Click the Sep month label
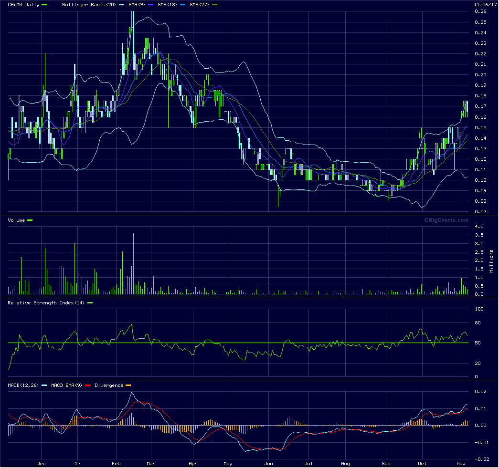The width and height of the screenshot is (499, 468). pos(386,464)
